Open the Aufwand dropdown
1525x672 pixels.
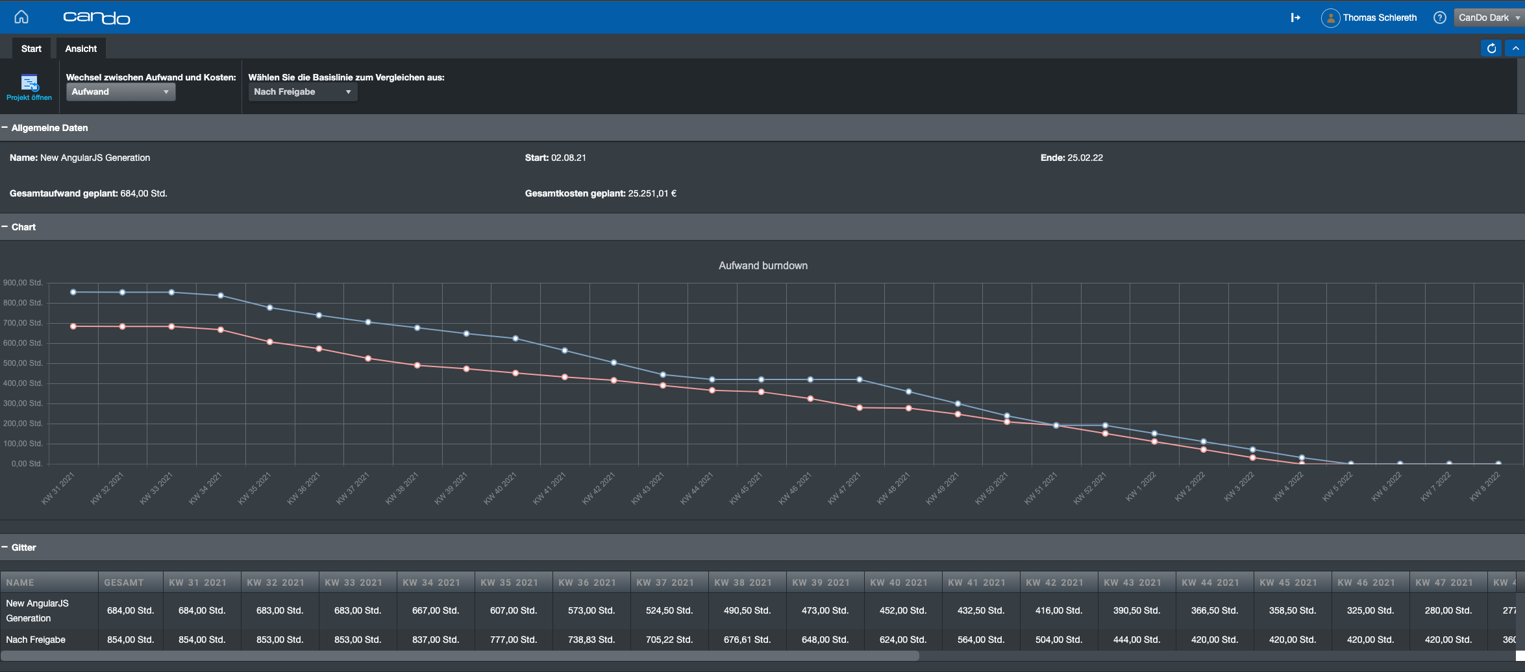(x=120, y=92)
